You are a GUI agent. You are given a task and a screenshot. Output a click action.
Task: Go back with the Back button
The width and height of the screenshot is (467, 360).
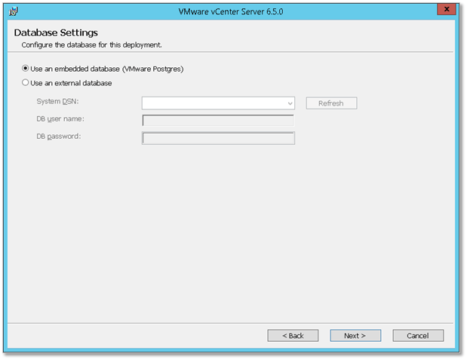[293, 336]
